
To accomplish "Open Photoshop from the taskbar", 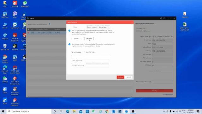I will click(120, 111).
